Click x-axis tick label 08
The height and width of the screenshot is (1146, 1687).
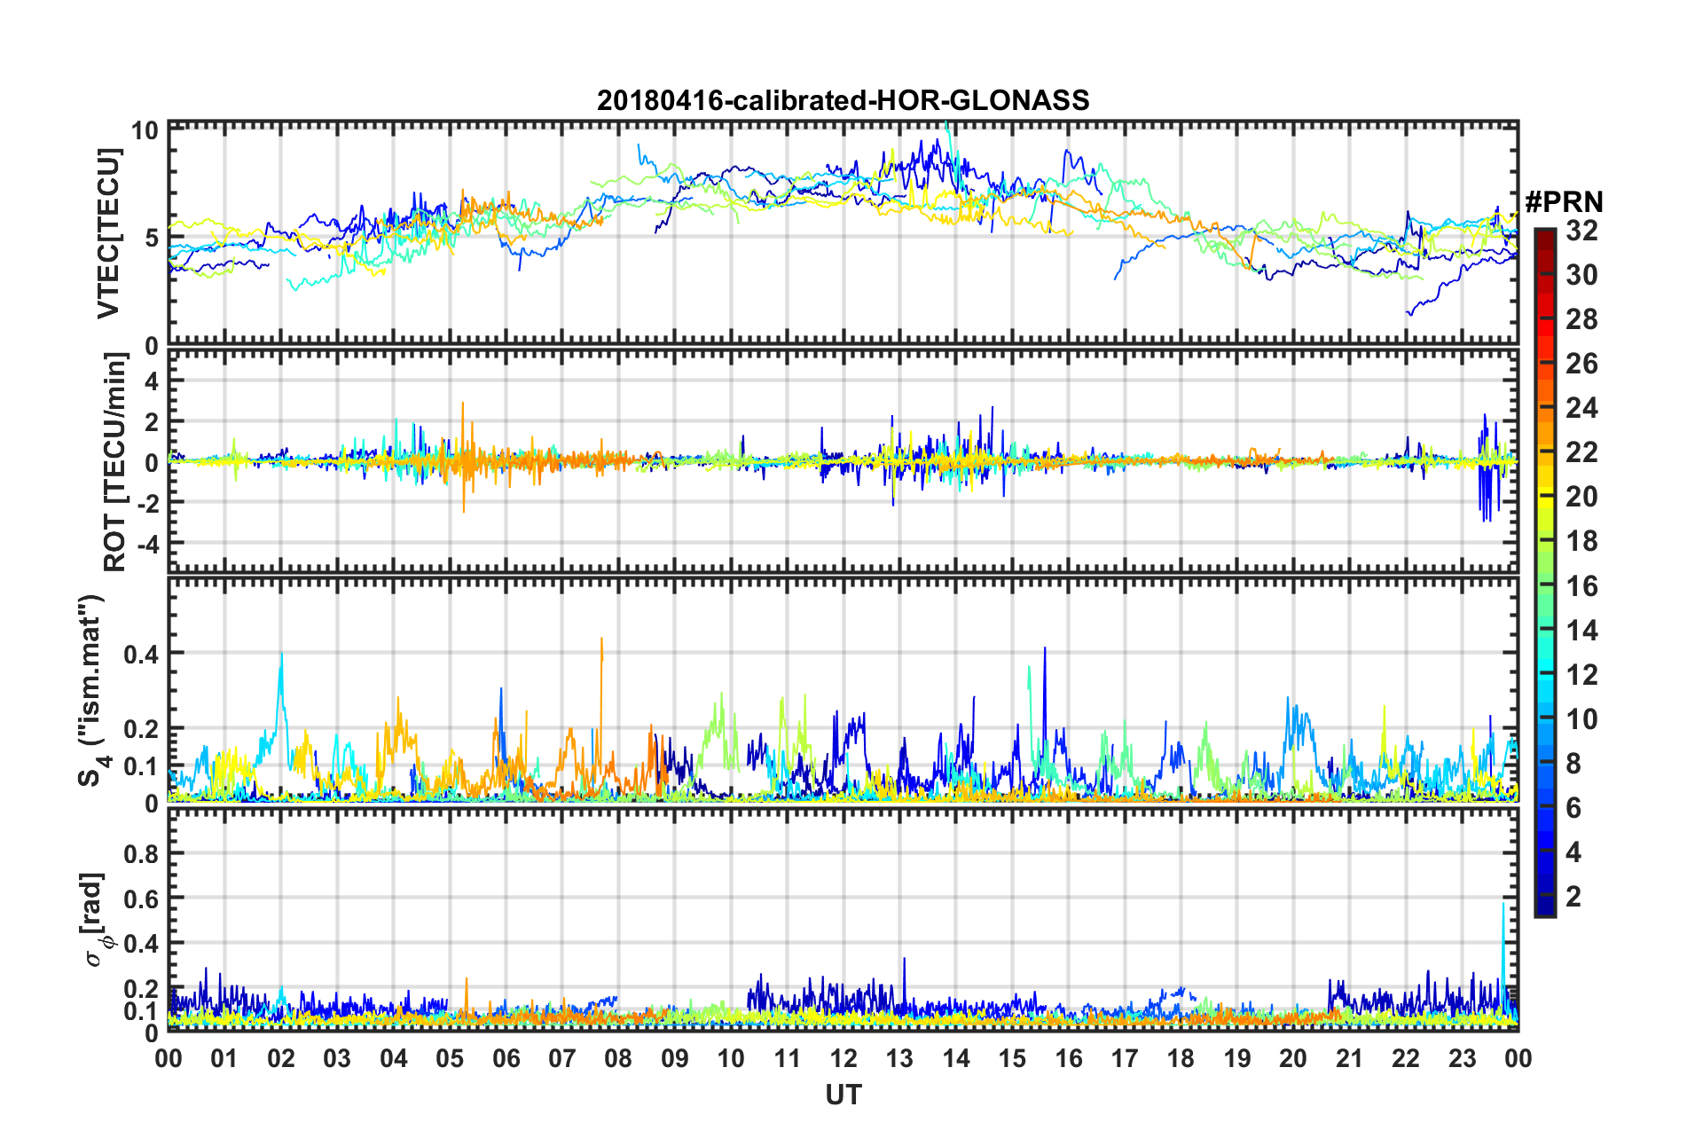[618, 1058]
